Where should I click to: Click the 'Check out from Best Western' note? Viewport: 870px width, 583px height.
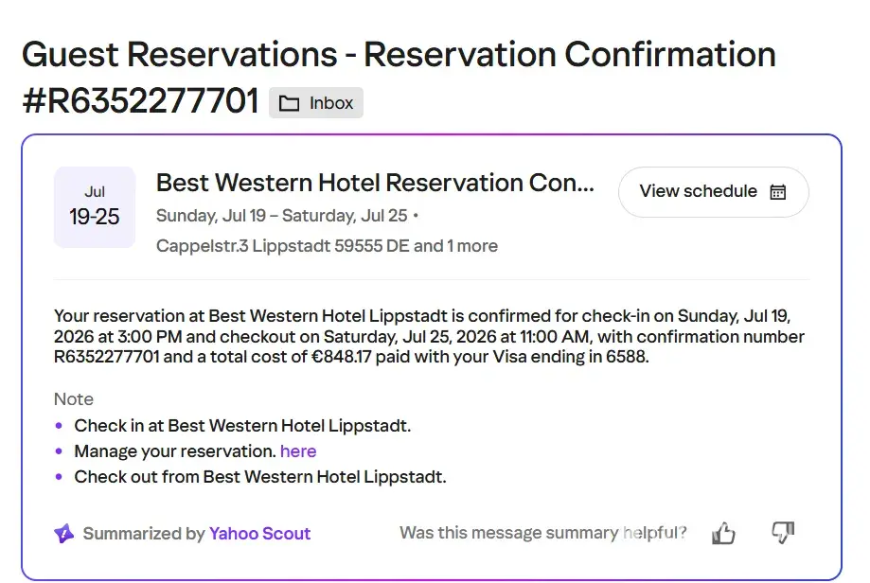[260, 476]
